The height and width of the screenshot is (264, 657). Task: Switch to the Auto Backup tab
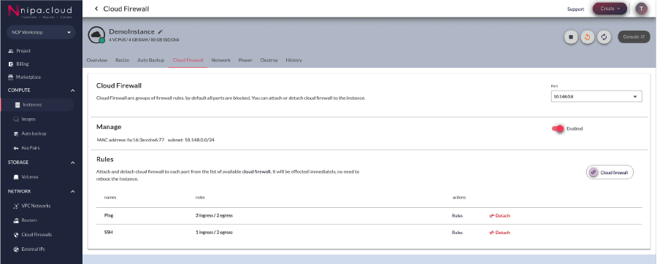pyautogui.click(x=151, y=61)
